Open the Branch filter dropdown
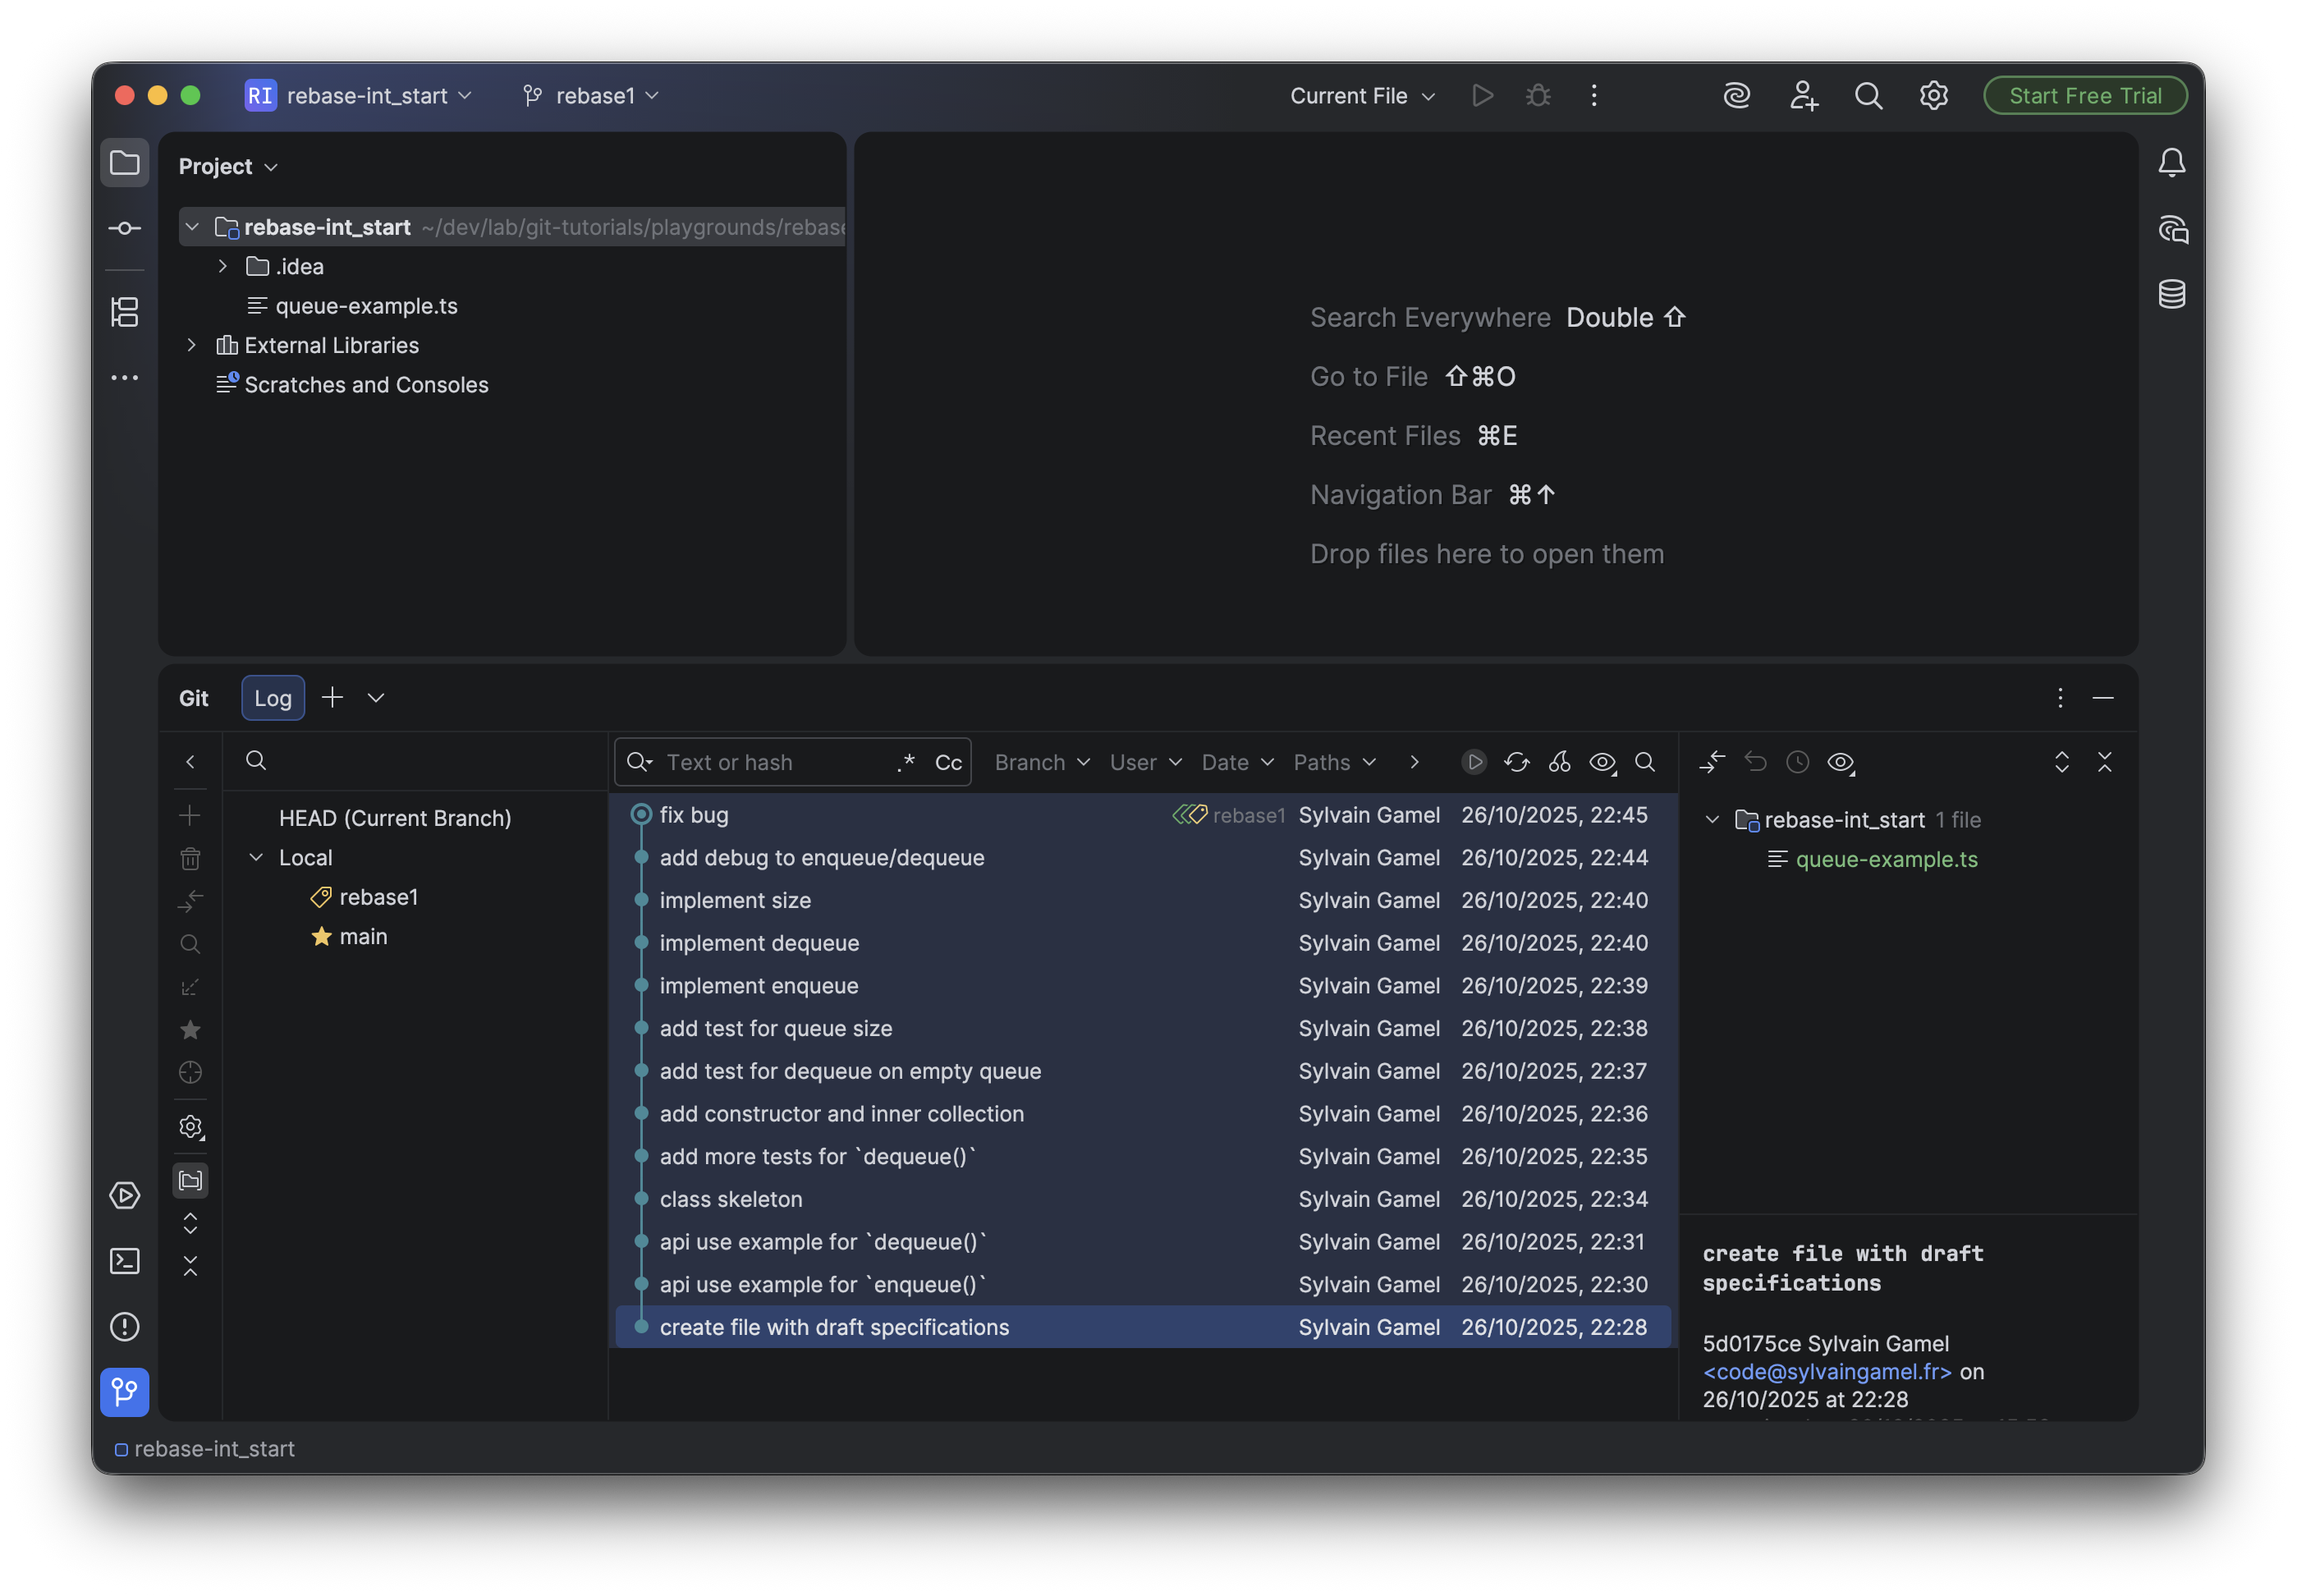Screen dimensions: 2297x1596 click(1040, 761)
